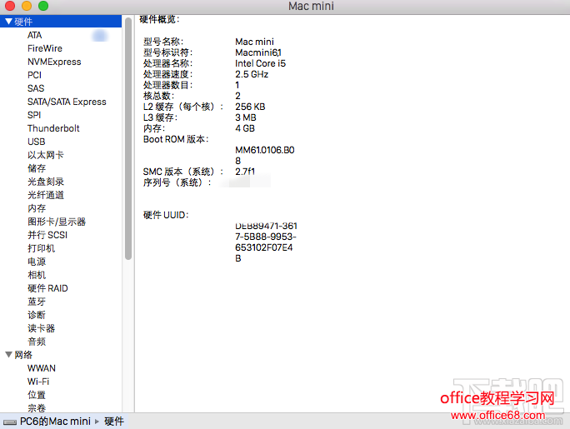Collapse the 网络 section triangle
This screenshot has height=429, width=570.
point(8,355)
